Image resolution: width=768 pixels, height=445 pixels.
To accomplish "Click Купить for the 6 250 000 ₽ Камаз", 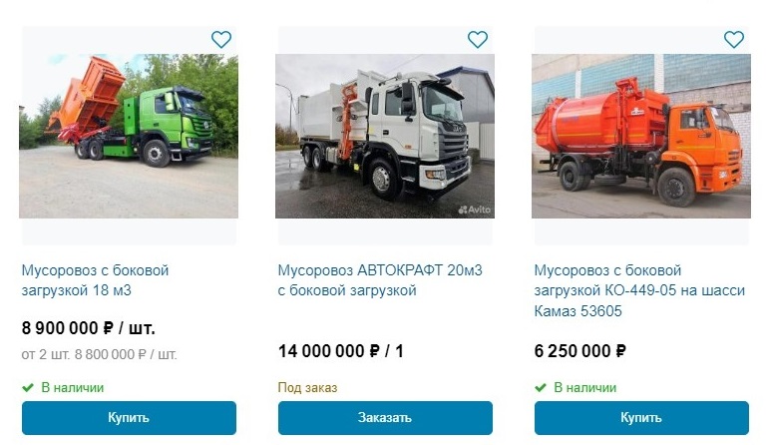I will pos(641,418).
